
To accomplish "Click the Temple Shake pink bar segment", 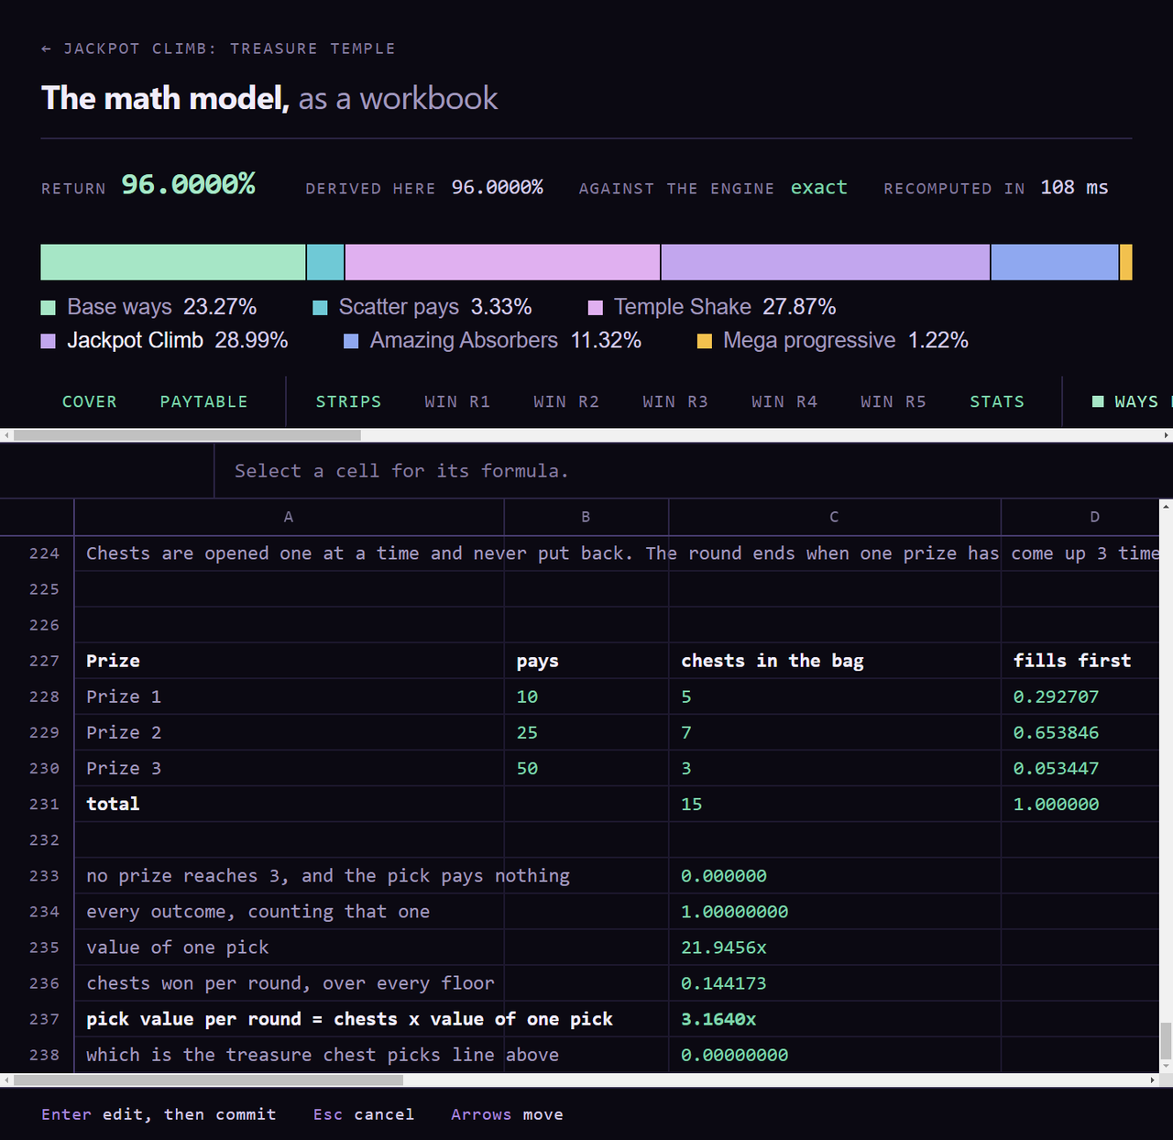I will (502, 262).
